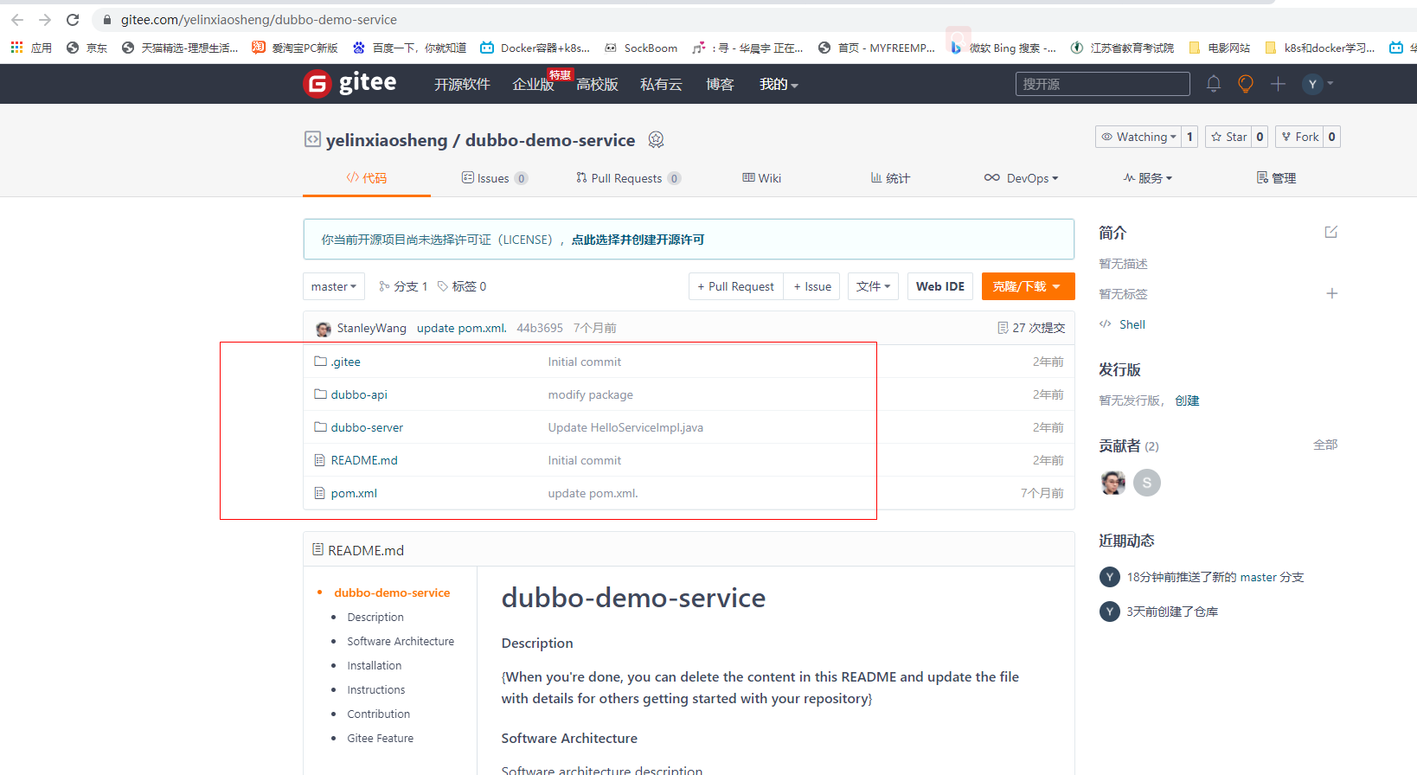Click 点此选择并创建开源许可 link

pos(638,240)
